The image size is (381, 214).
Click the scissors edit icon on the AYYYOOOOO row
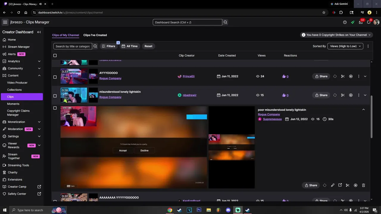point(343,76)
